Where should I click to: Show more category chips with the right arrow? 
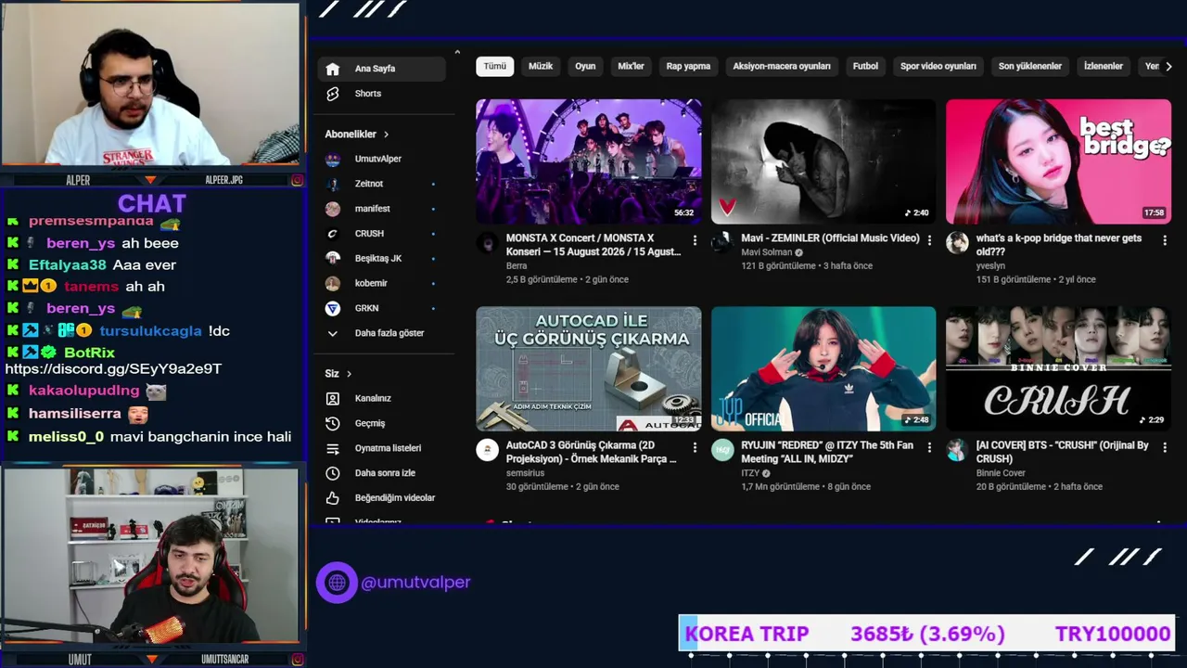coord(1168,67)
